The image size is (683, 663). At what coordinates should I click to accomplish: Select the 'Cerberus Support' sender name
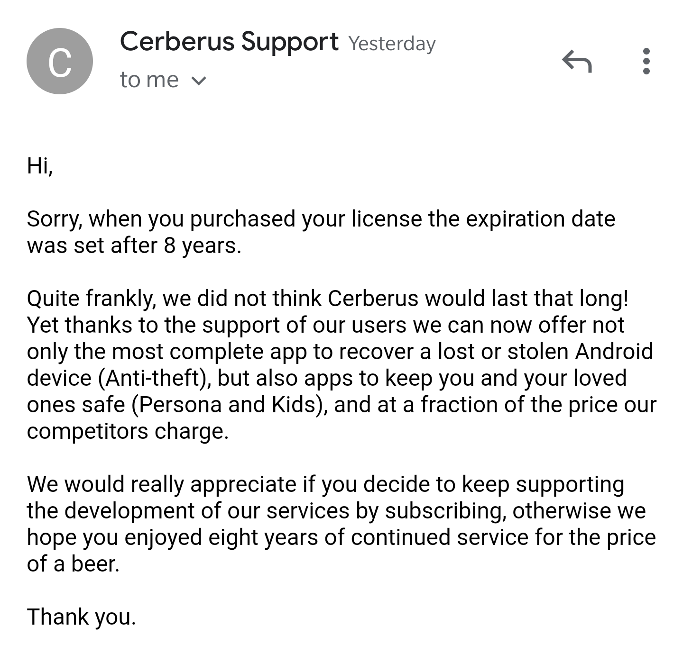pos(230,42)
